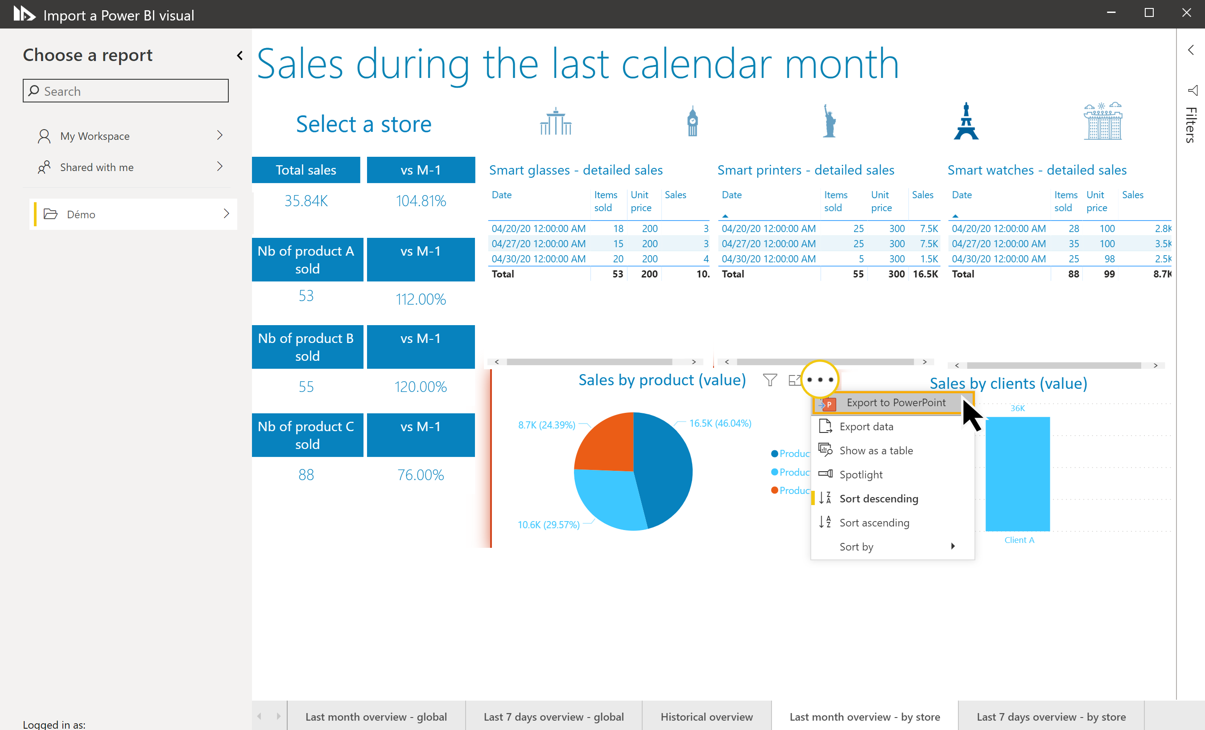This screenshot has height=730, width=1205.
Task: Click the Total sales vs M-1 button
Action: (x=419, y=169)
